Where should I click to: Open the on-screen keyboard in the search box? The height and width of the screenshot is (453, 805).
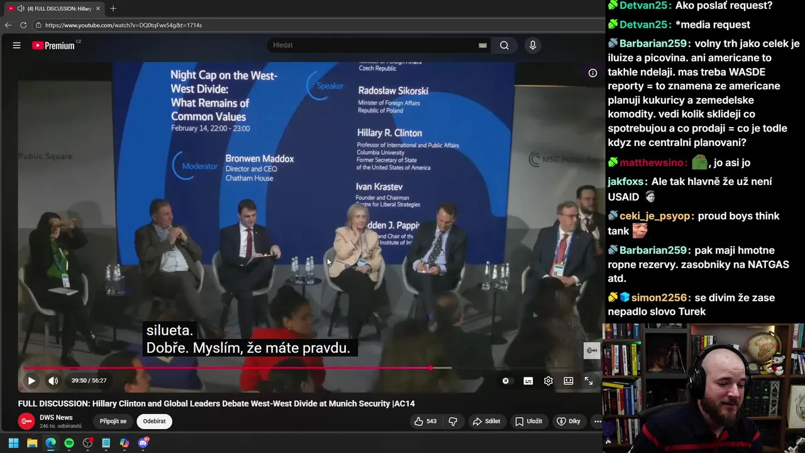click(x=482, y=45)
